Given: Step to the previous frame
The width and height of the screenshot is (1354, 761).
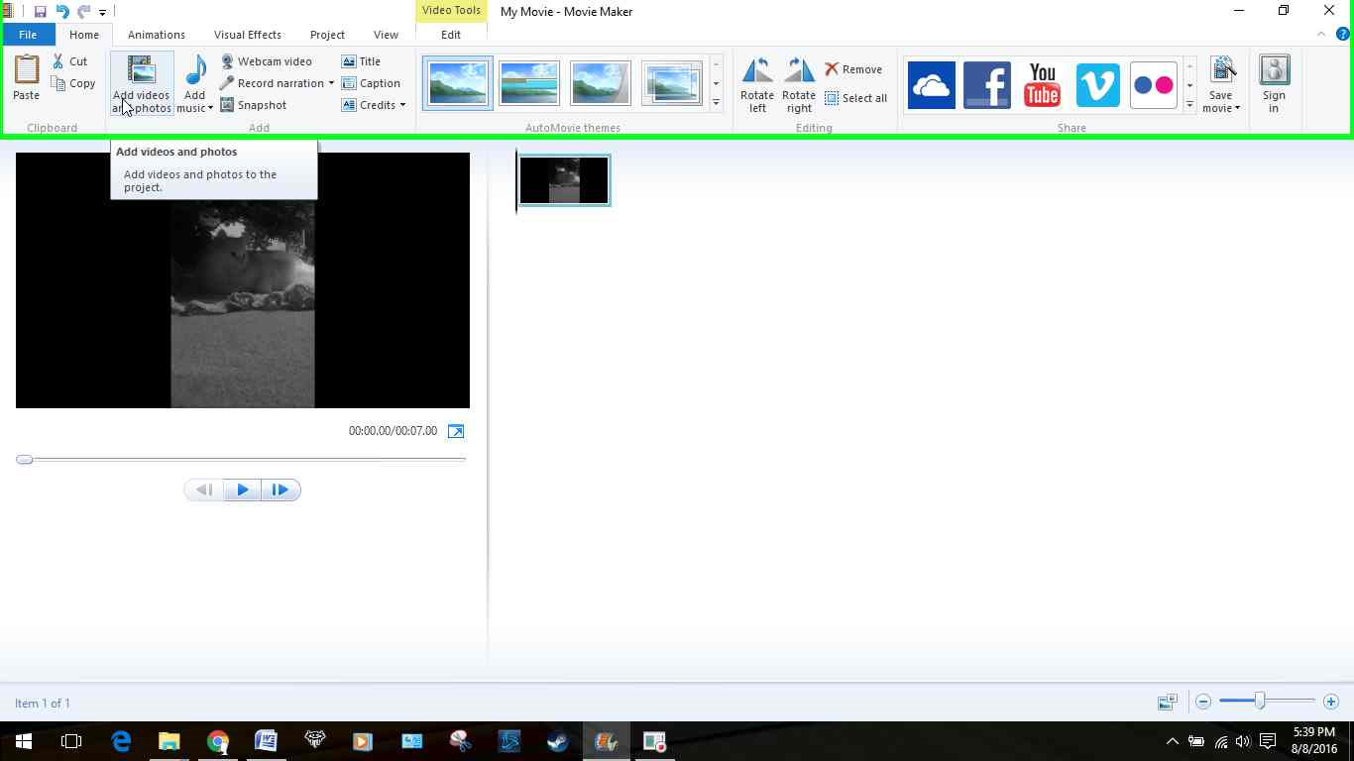Looking at the screenshot, I should (204, 489).
